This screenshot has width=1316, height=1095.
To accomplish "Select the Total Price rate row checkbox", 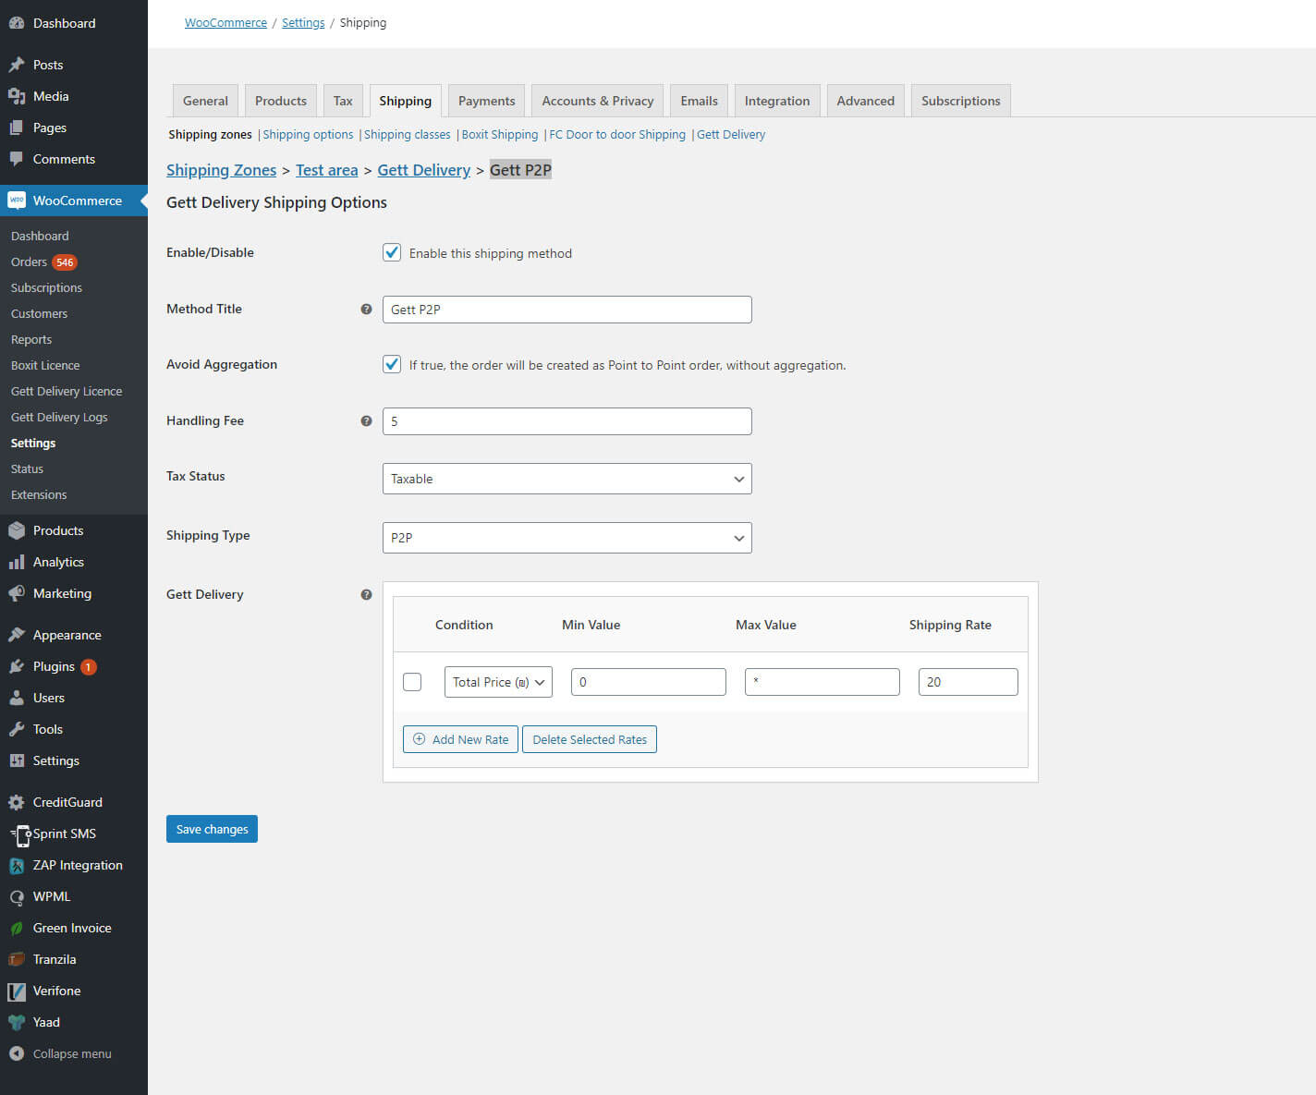I will coord(412,682).
